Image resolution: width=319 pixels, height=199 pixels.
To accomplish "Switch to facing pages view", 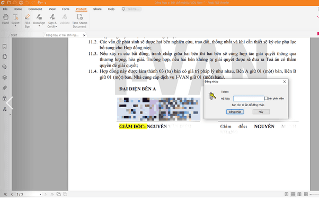I will coord(299,194).
